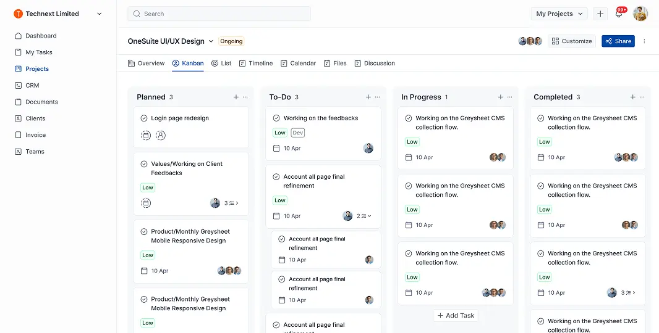
Task: Add a task to Completed column
Action: [x=632, y=97]
